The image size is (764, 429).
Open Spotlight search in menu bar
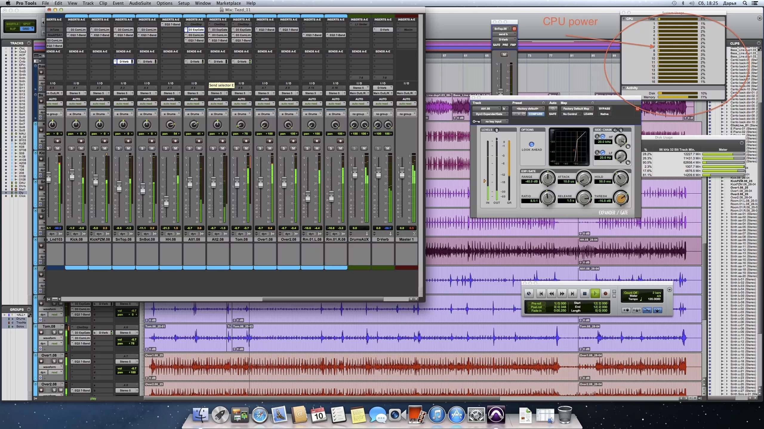point(745,3)
